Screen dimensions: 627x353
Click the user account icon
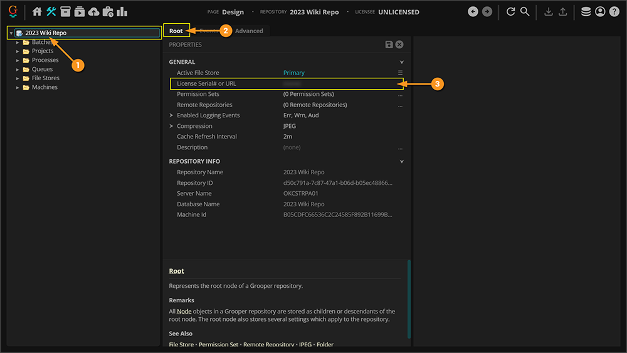tap(600, 11)
